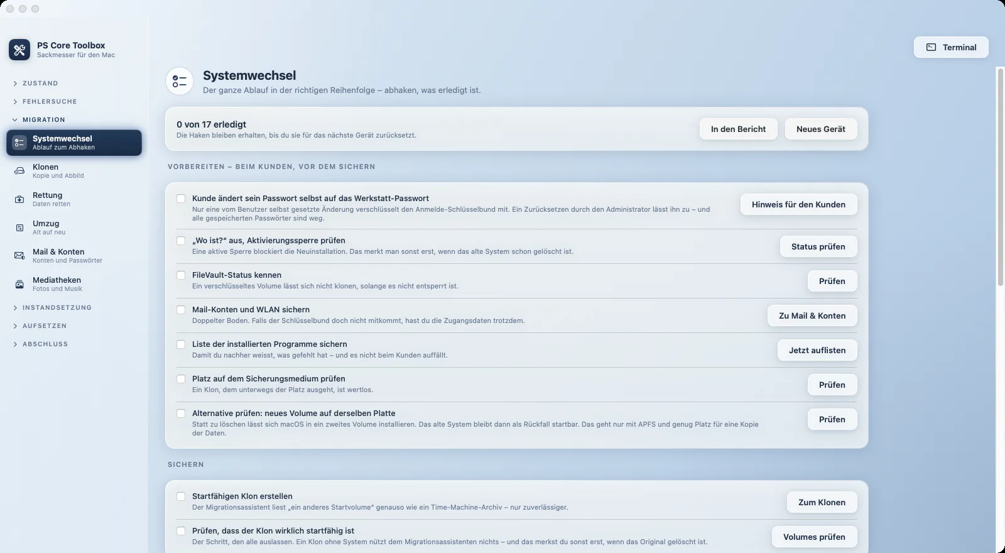Open the Klonen page
The height and width of the screenshot is (553, 1005).
(74, 171)
